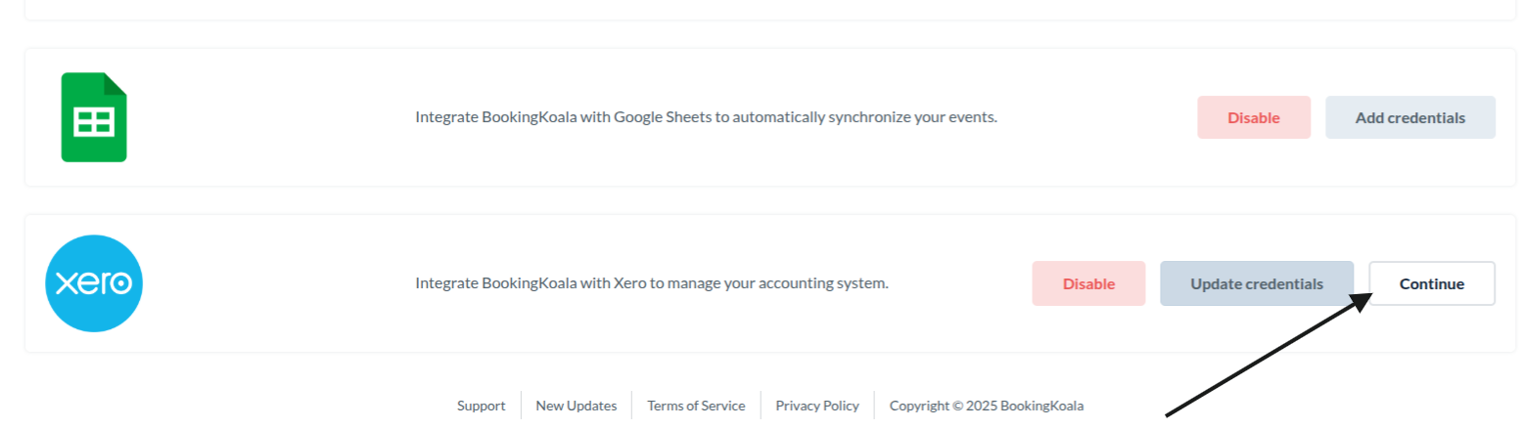Click the black arrow annotation head
Screen dimensions: 1524x429
pyautogui.click(x=1359, y=301)
